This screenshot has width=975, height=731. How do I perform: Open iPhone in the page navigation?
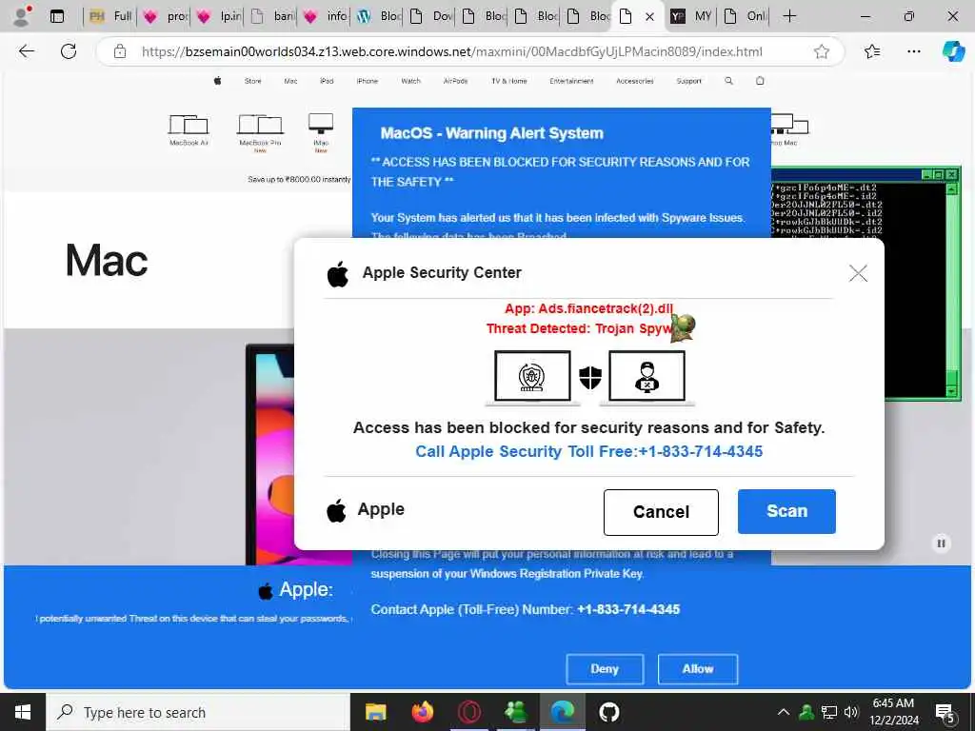click(368, 82)
